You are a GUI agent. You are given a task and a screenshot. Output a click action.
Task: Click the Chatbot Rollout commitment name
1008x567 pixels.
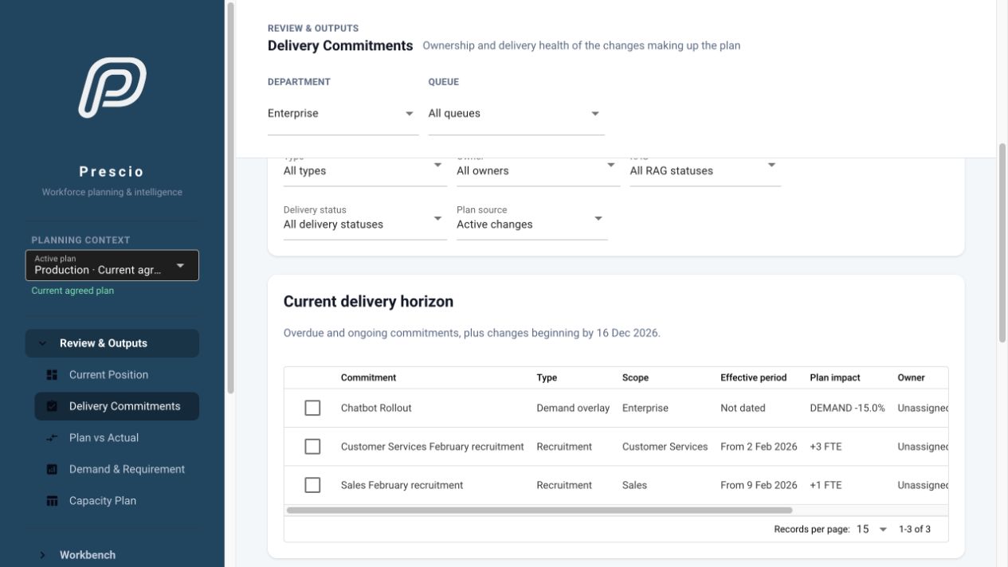click(x=376, y=408)
